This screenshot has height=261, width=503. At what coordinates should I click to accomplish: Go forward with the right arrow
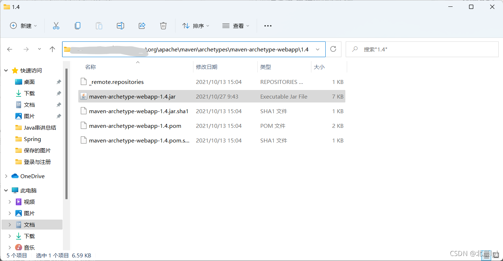tap(26, 49)
